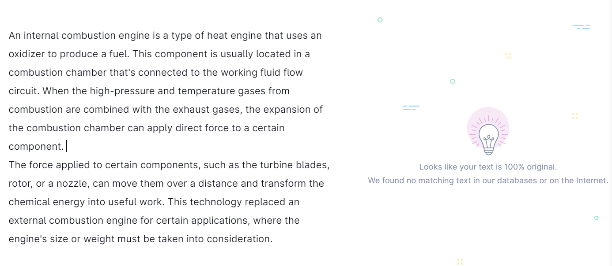Place cursor after the word 'component.' in first paragraph
Screen dimensions: 612x266
pos(65,146)
